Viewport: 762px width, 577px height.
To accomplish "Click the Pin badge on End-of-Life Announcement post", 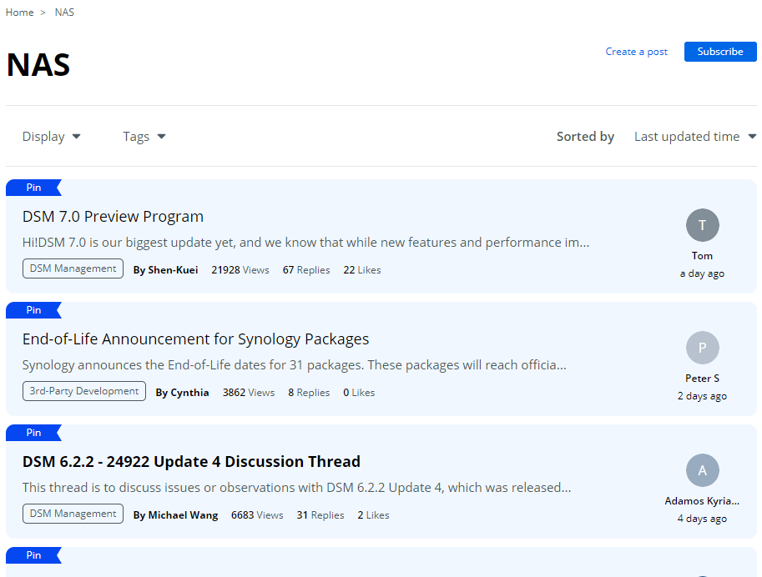I will (33, 310).
